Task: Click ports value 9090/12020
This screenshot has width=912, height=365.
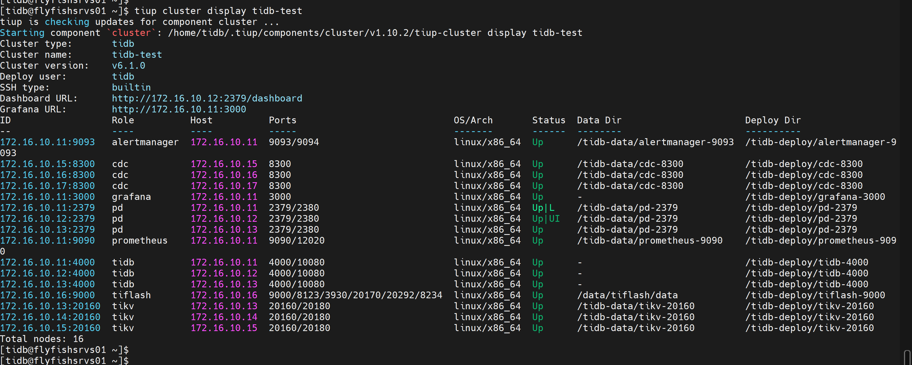Action: click(297, 241)
